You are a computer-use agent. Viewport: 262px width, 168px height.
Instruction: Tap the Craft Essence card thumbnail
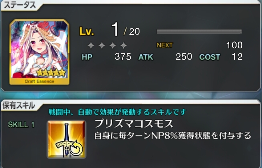pyautogui.click(x=39, y=52)
